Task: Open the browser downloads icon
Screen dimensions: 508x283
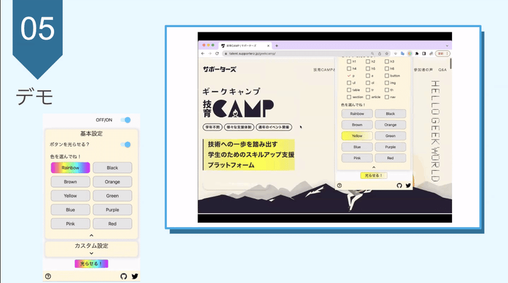Action: coord(396,53)
